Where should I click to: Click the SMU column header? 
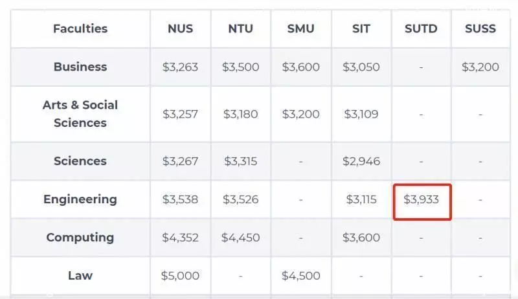300,28
